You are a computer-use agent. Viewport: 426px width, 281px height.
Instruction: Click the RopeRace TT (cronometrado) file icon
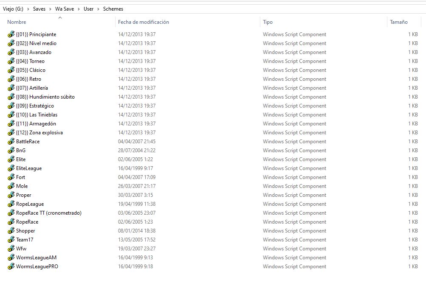point(11,213)
